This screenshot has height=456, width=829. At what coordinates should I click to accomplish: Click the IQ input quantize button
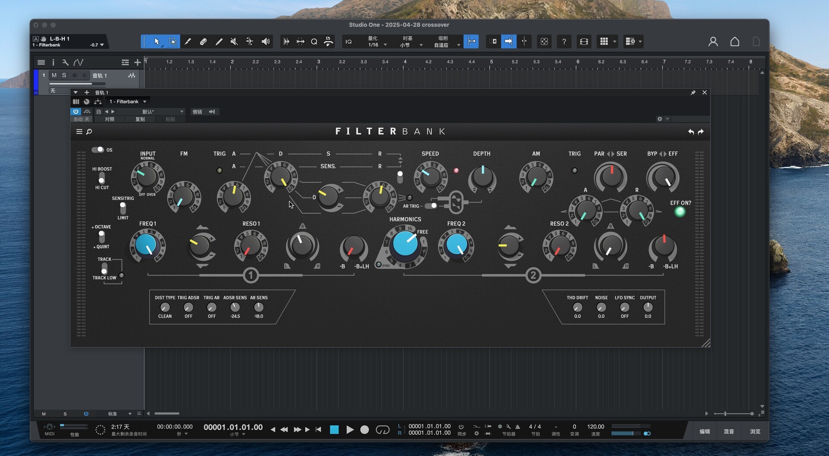pyautogui.click(x=348, y=41)
